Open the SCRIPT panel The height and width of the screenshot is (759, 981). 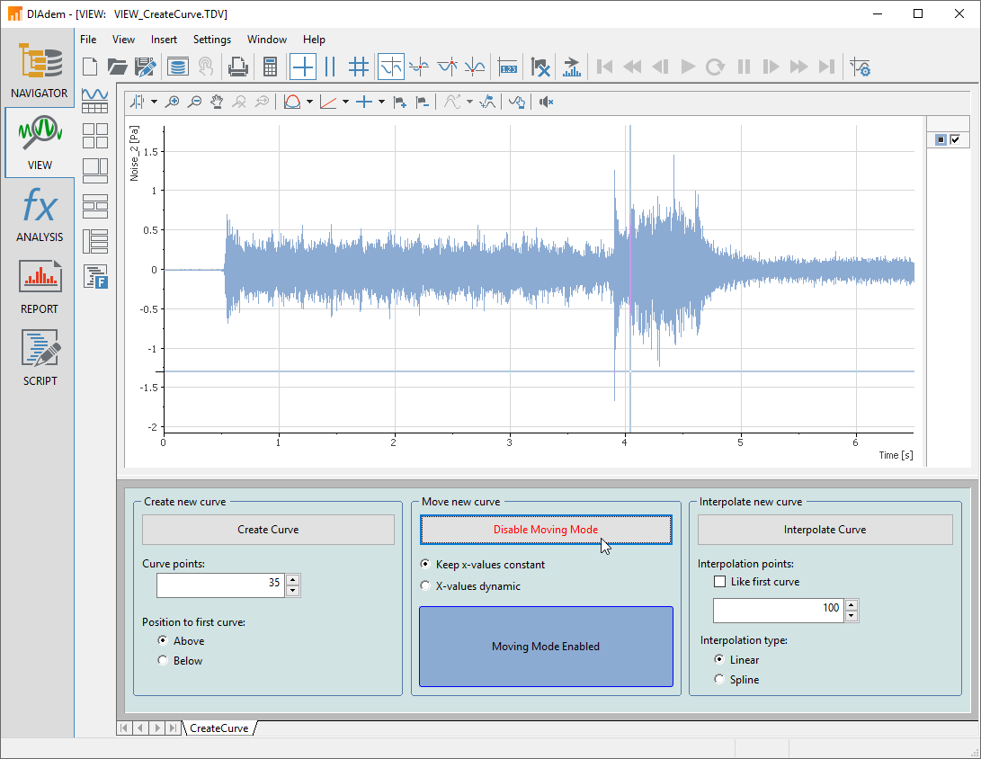[39, 358]
